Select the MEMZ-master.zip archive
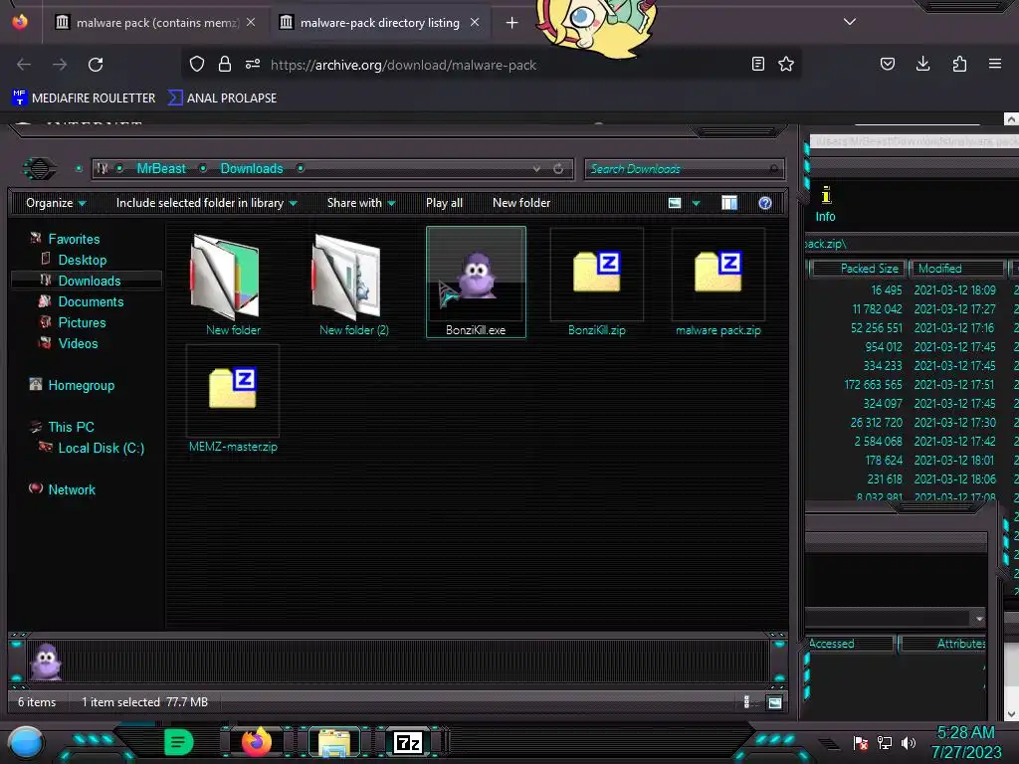Viewport: 1019px width, 764px height. point(233,400)
